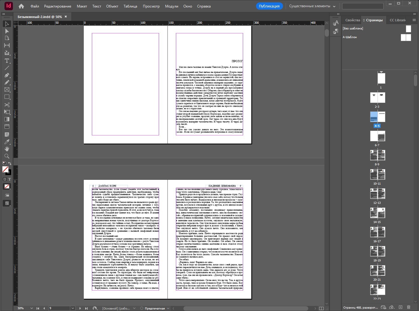This screenshot has width=419, height=311.
Task: Select the Gradient Swatch tool
Action: 7,119
